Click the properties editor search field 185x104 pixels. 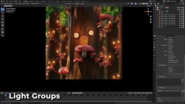coord(169,36)
